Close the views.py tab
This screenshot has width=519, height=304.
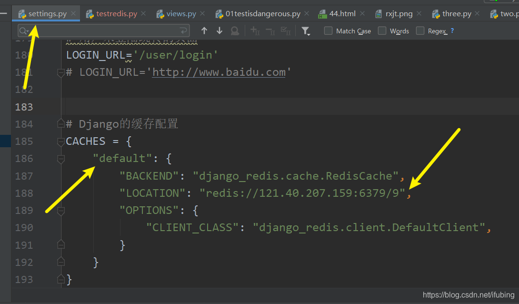[202, 13]
